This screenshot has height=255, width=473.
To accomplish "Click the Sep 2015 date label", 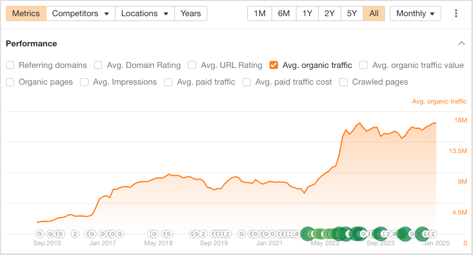I will click(47, 243).
